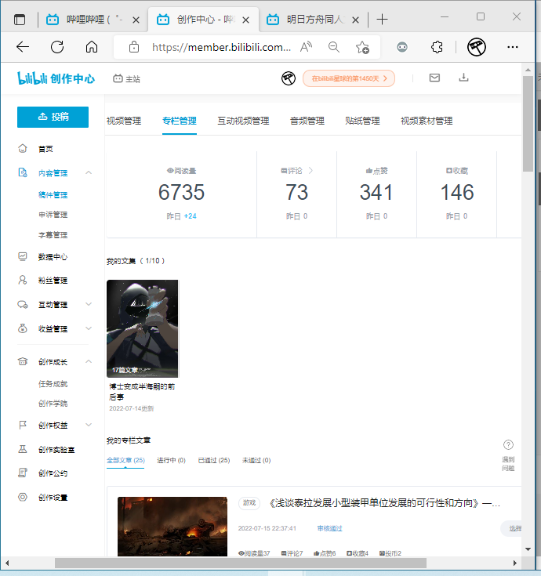Click the download icon in header

click(x=463, y=78)
